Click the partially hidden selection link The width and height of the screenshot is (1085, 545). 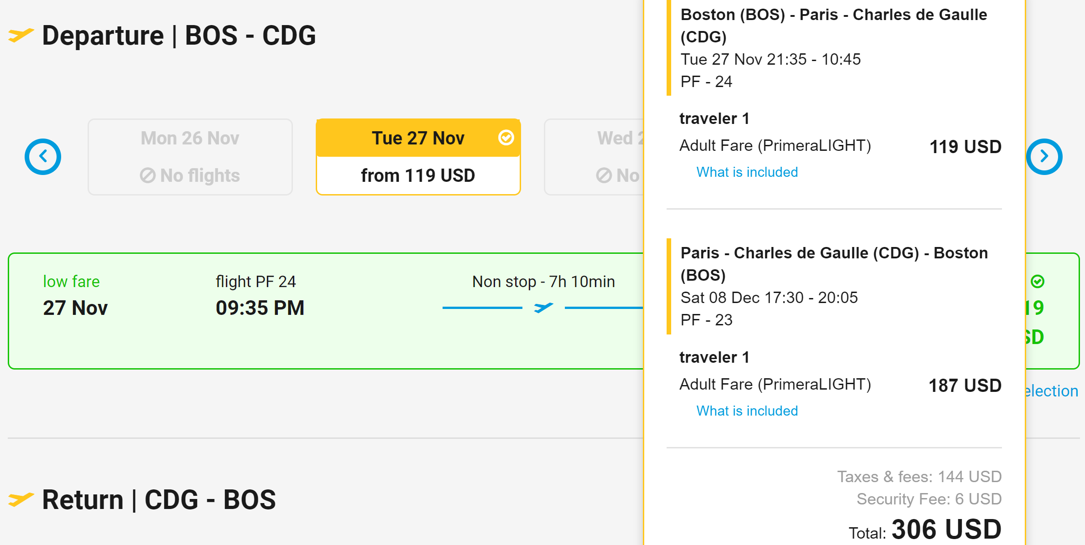click(1051, 391)
